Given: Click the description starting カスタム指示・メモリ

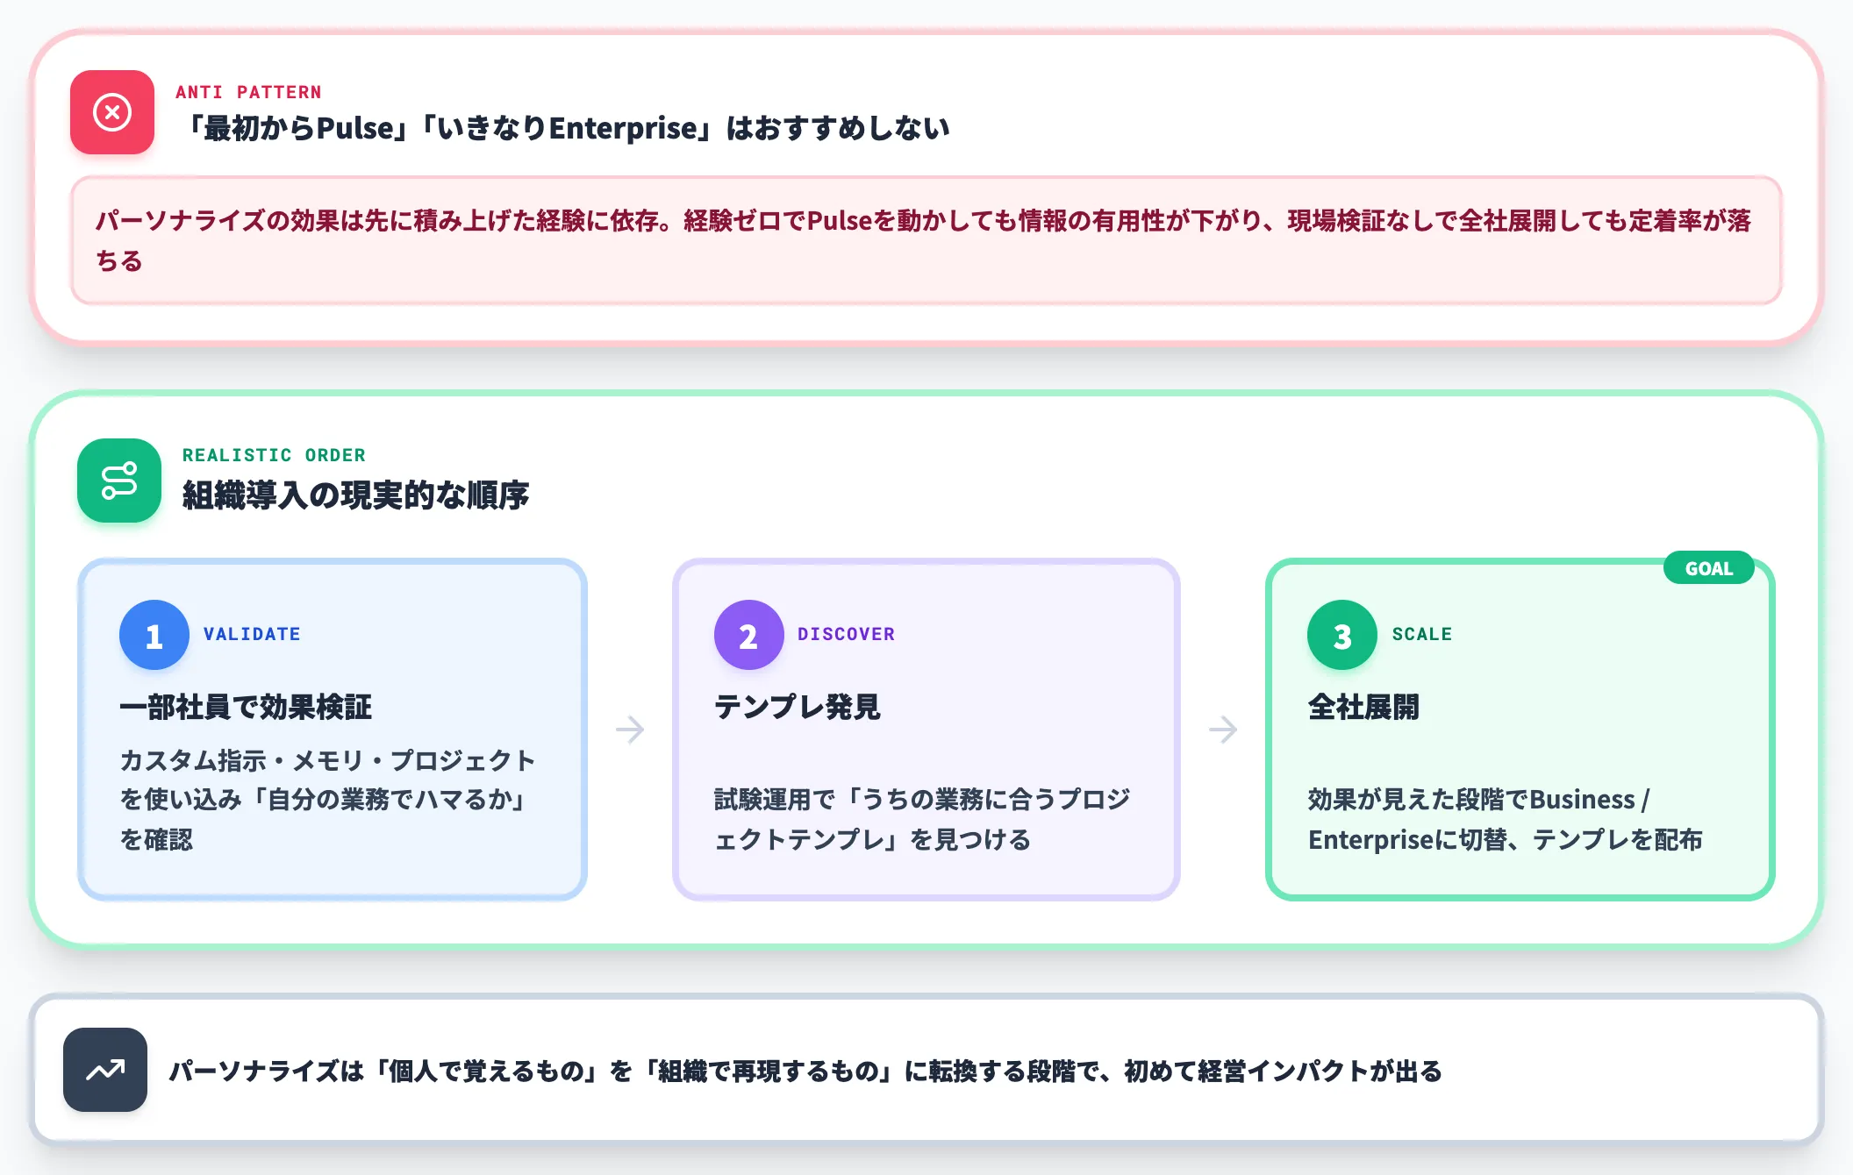Looking at the screenshot, I should click(x=327, y=799).
